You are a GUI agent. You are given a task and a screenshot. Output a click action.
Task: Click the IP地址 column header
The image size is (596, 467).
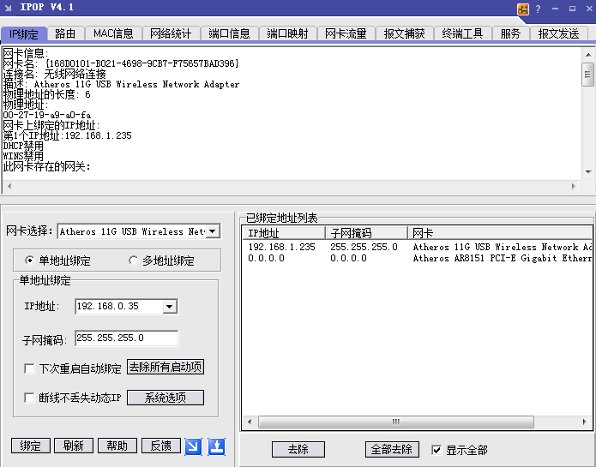(x=284, y=233)
